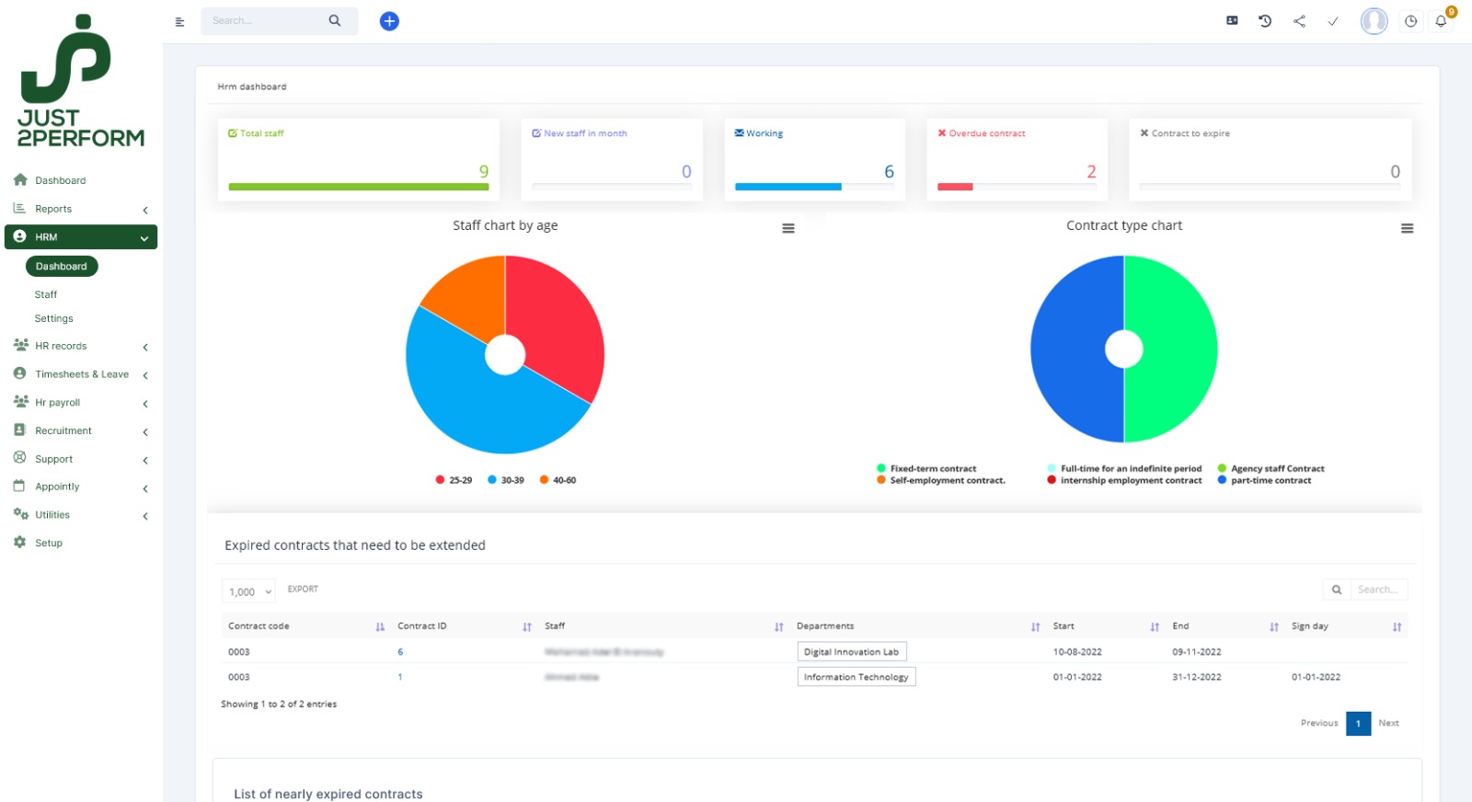1472x802 pixels.
Task: Click the Just2Perform logo
Action: [x=80, y=81]
